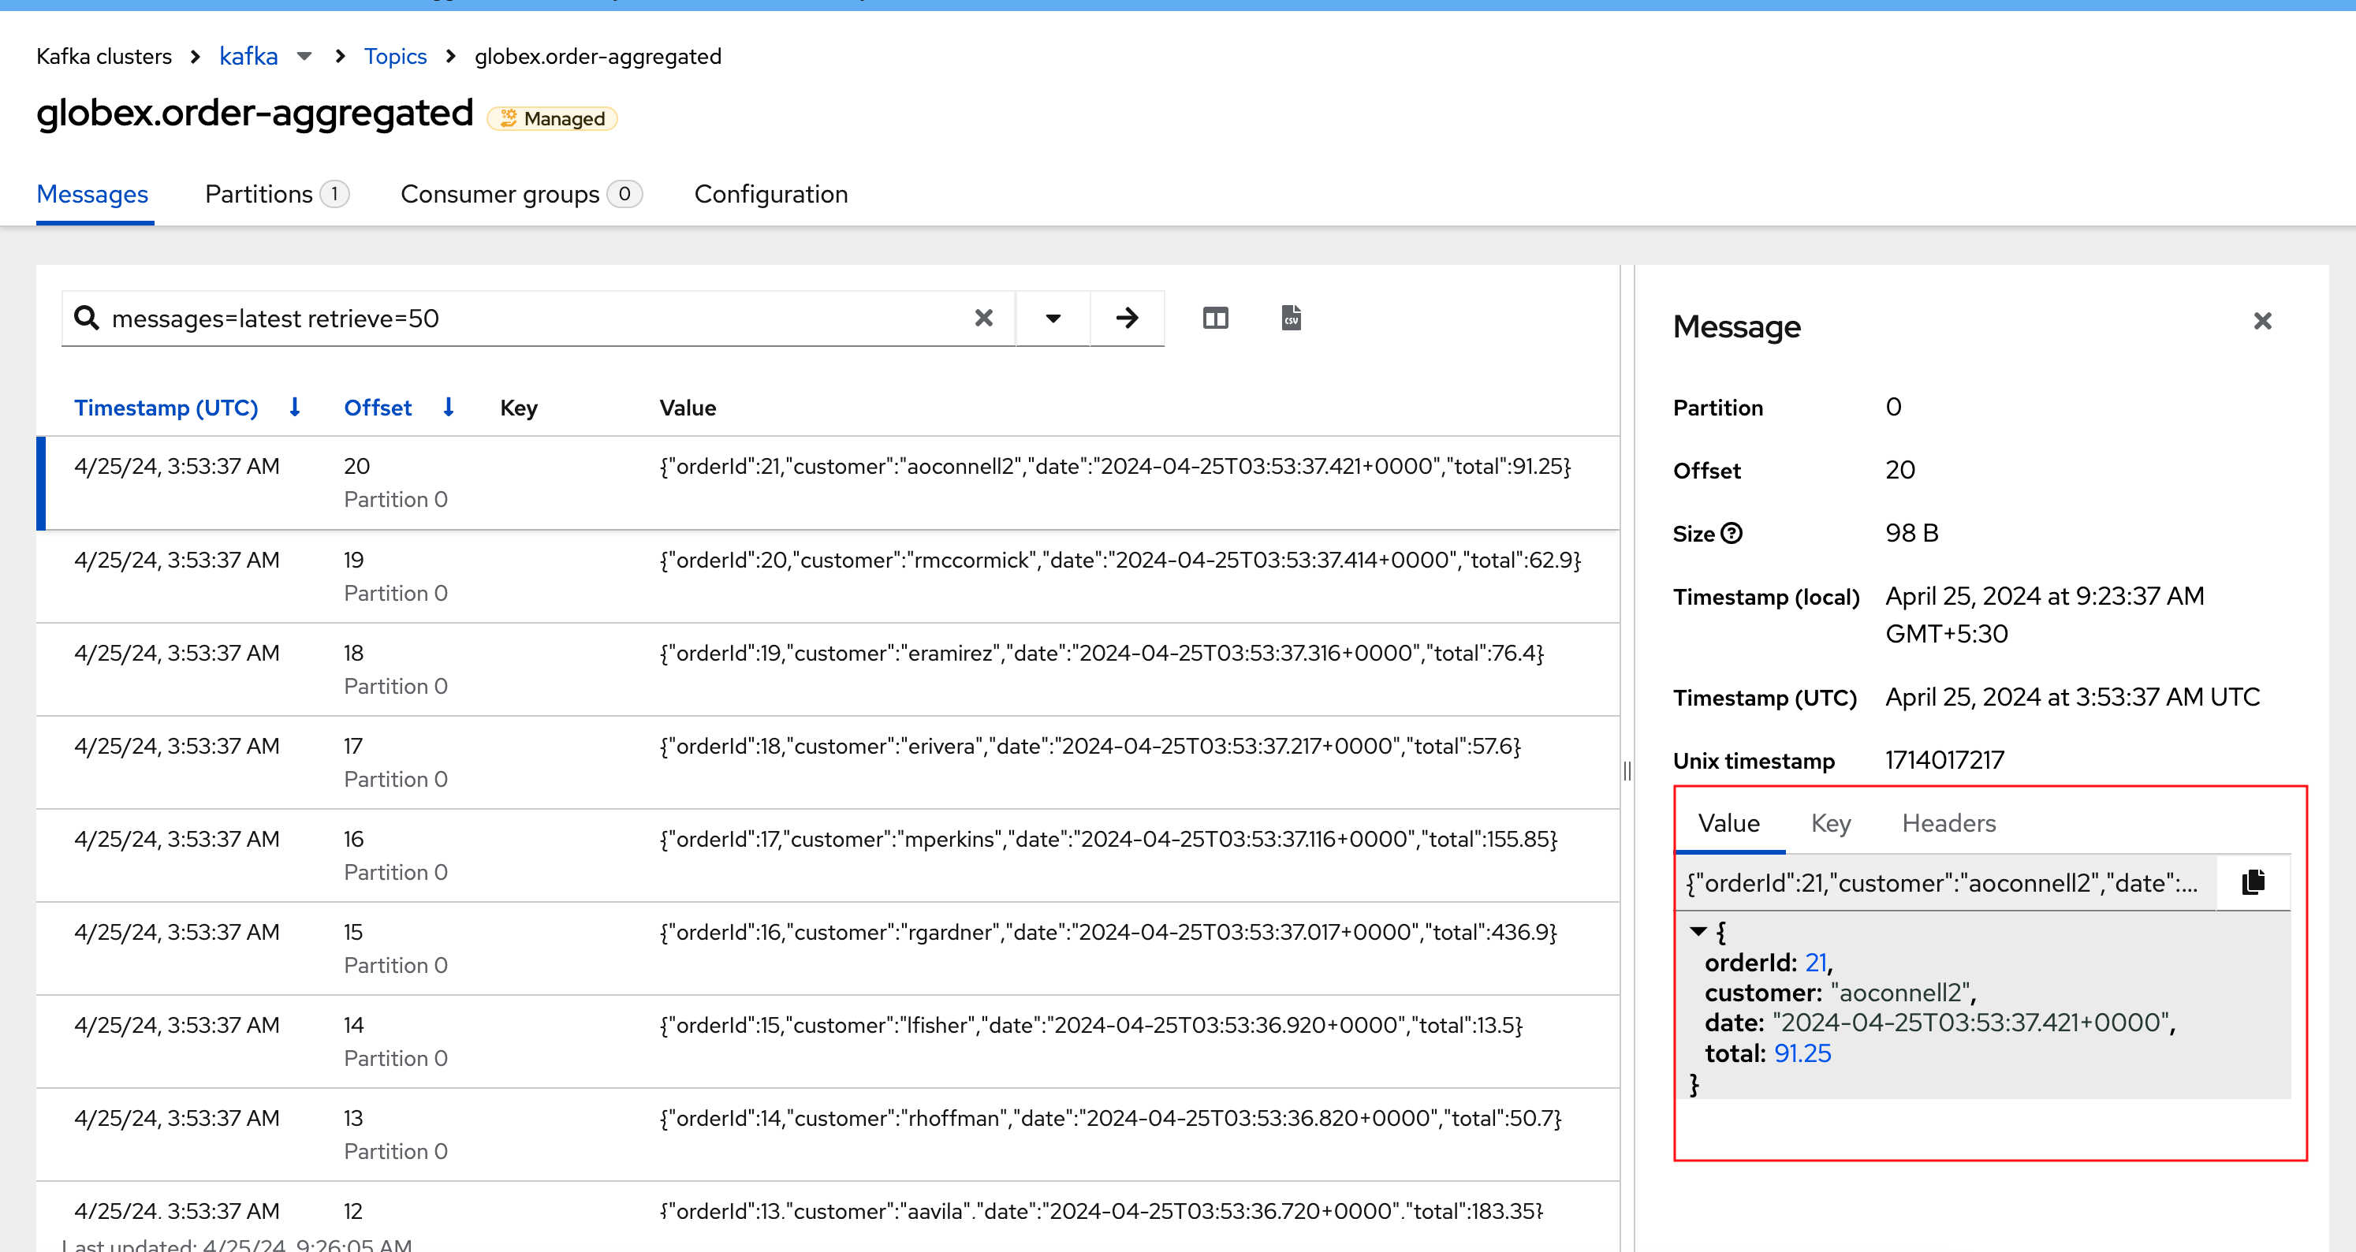Viewport: 2356px width, 1252px height.
Task: Go to Topics breadcrumb link
Action: tap(395, 57)
